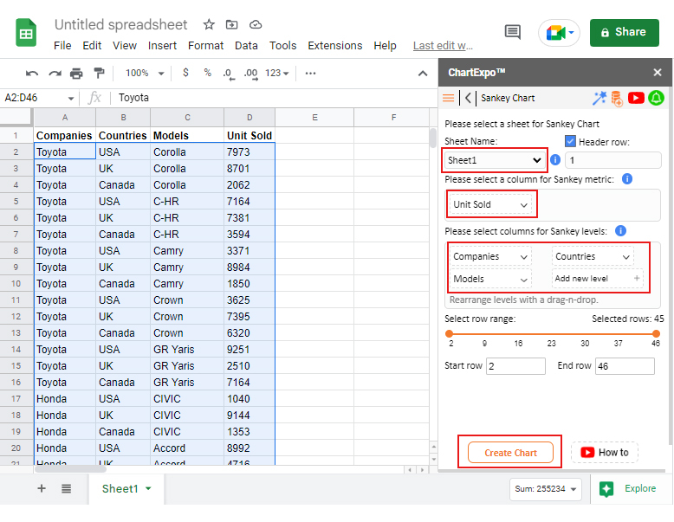Decrease decimal places
The height and width of the screenshot is (522, 674).
[229, 74]
